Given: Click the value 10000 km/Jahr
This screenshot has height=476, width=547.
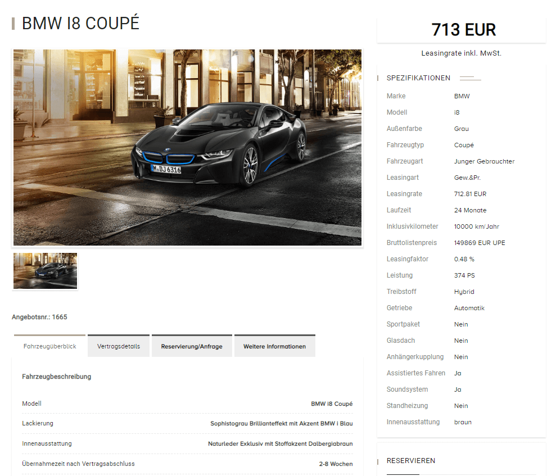Looking at the screenshot, I should [x=477, y=226].
